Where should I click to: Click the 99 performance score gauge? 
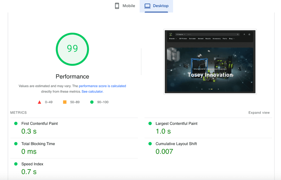click(72, 49)
